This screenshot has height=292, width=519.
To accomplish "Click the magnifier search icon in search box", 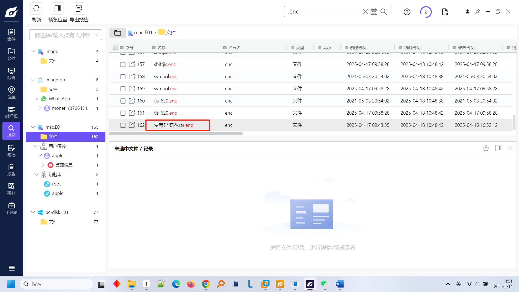I will tap(384, 12).
